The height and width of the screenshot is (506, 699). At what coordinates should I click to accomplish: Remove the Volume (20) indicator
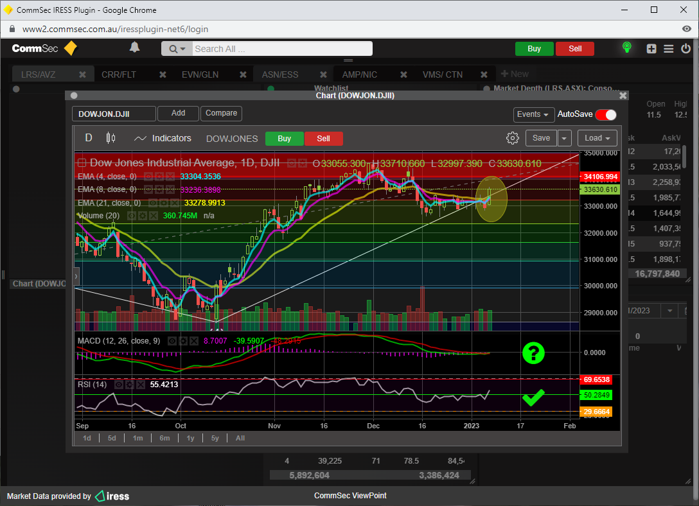coord(154,216)
